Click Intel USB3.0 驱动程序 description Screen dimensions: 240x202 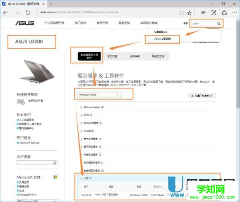(x=106, y=195)
